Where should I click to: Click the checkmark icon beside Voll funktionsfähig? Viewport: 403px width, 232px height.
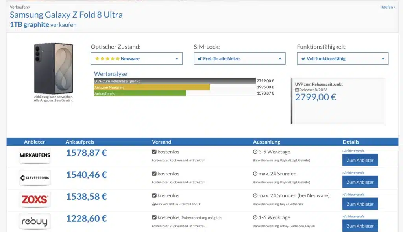tap(303, 59)
